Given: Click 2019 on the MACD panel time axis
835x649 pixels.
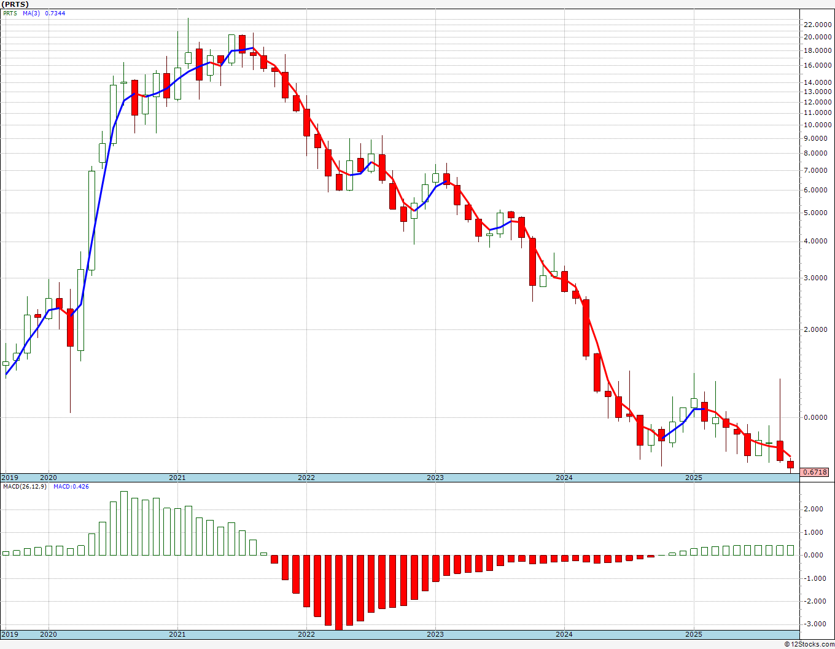Looking at the screenshot, I should [10, 634].
